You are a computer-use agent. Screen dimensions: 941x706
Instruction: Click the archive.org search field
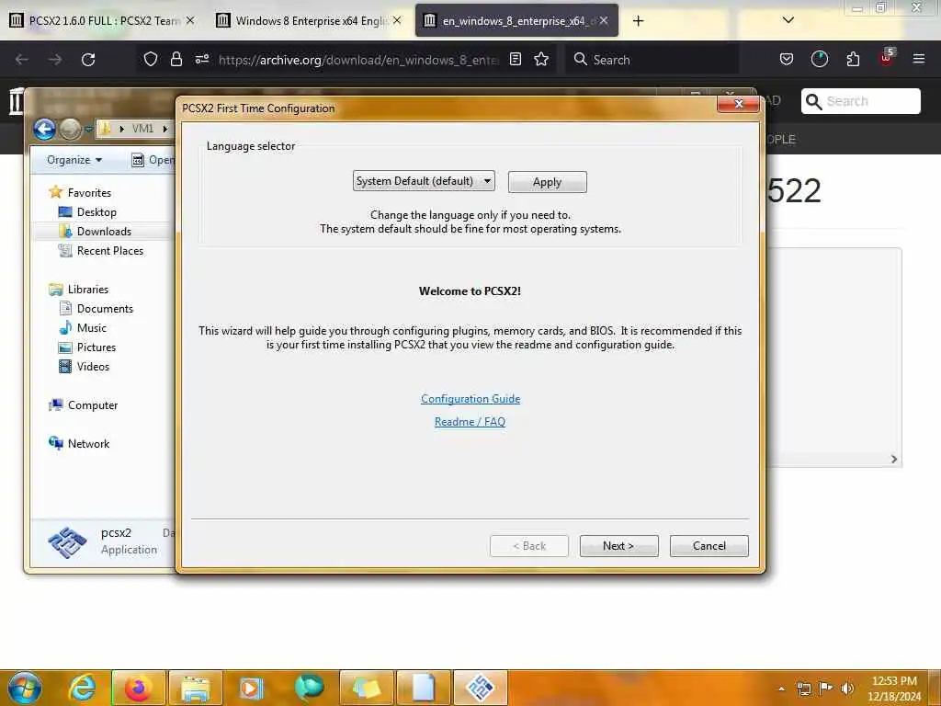[x=860, y=101]
